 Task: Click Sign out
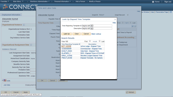tap(168, 2)
